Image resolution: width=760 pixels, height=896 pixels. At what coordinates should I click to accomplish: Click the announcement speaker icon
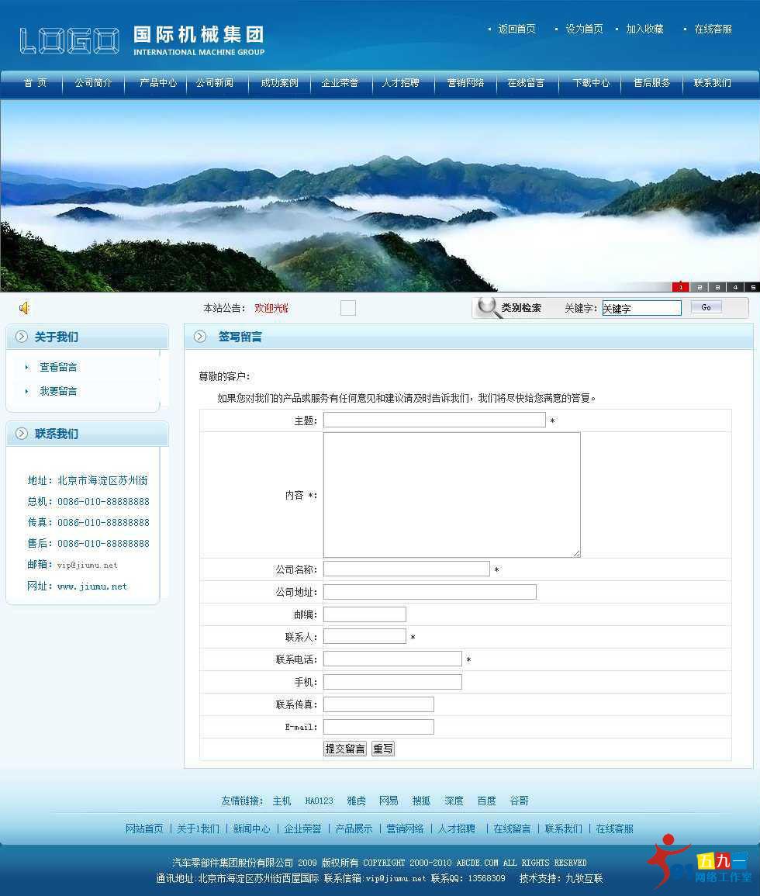(x=23, y=307)
